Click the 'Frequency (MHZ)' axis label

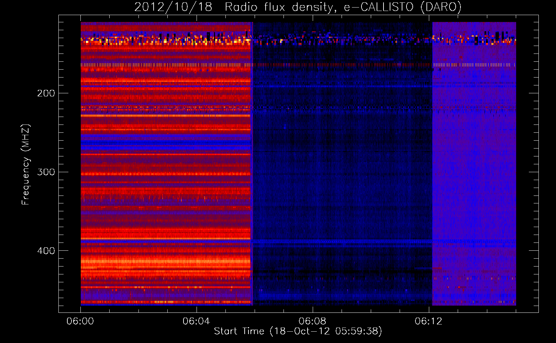[26, 165]
